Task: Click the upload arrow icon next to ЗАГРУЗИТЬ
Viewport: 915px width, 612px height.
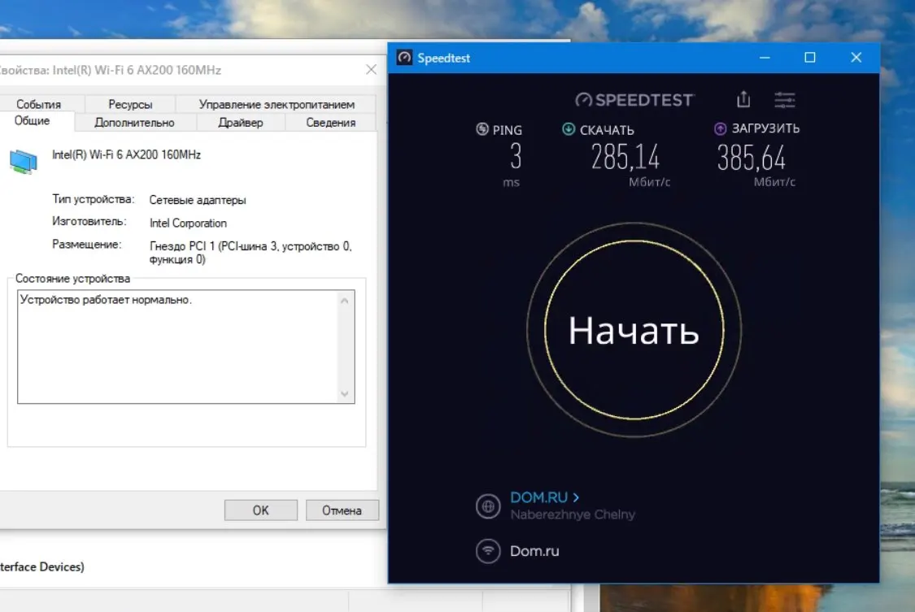Action: 720,128
